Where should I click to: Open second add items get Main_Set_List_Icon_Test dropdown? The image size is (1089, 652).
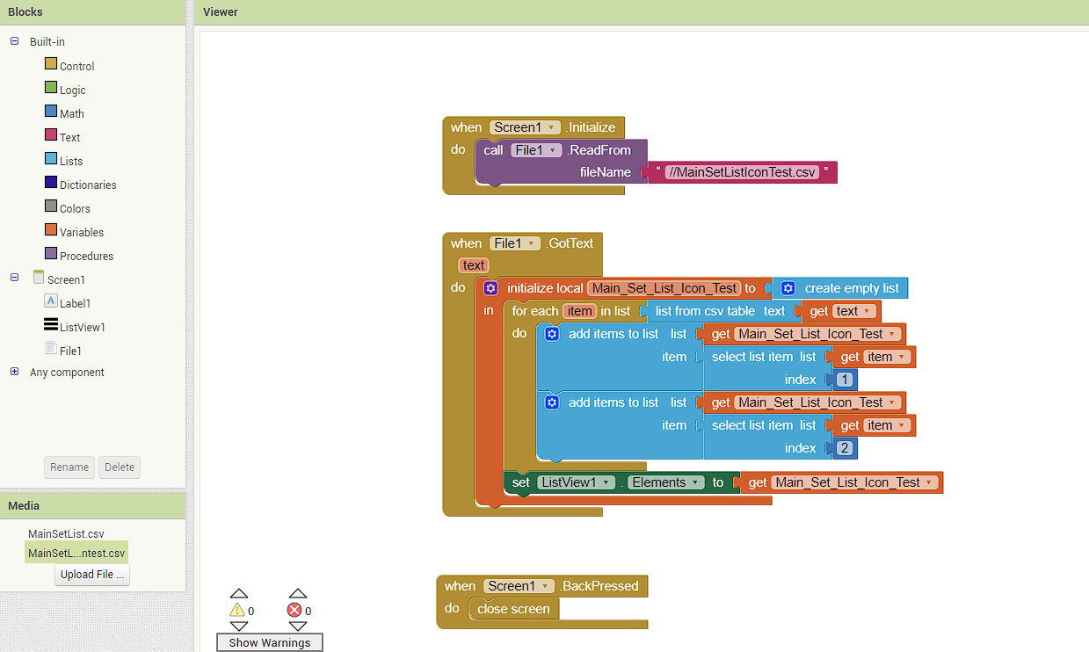pos(817,402)
